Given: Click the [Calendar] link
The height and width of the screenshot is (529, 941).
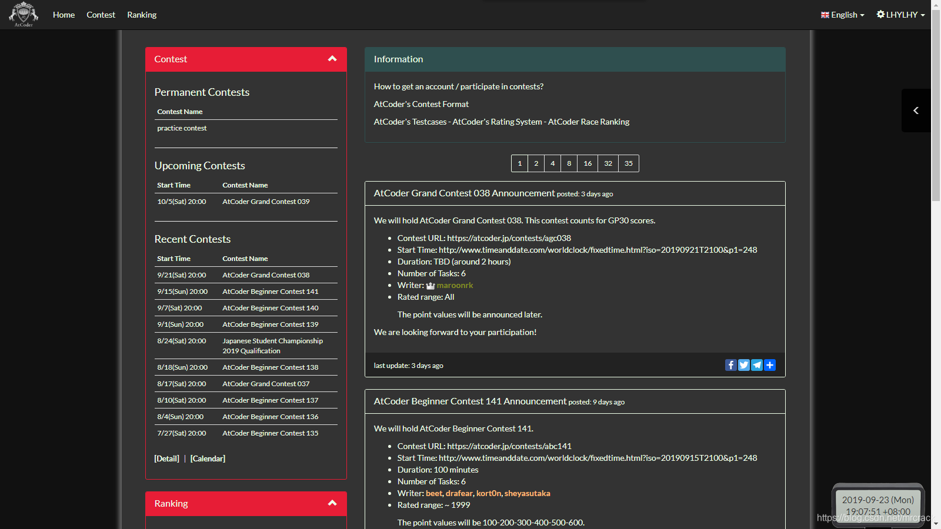Looking at the screenshot, I should (x=208, y=458).
